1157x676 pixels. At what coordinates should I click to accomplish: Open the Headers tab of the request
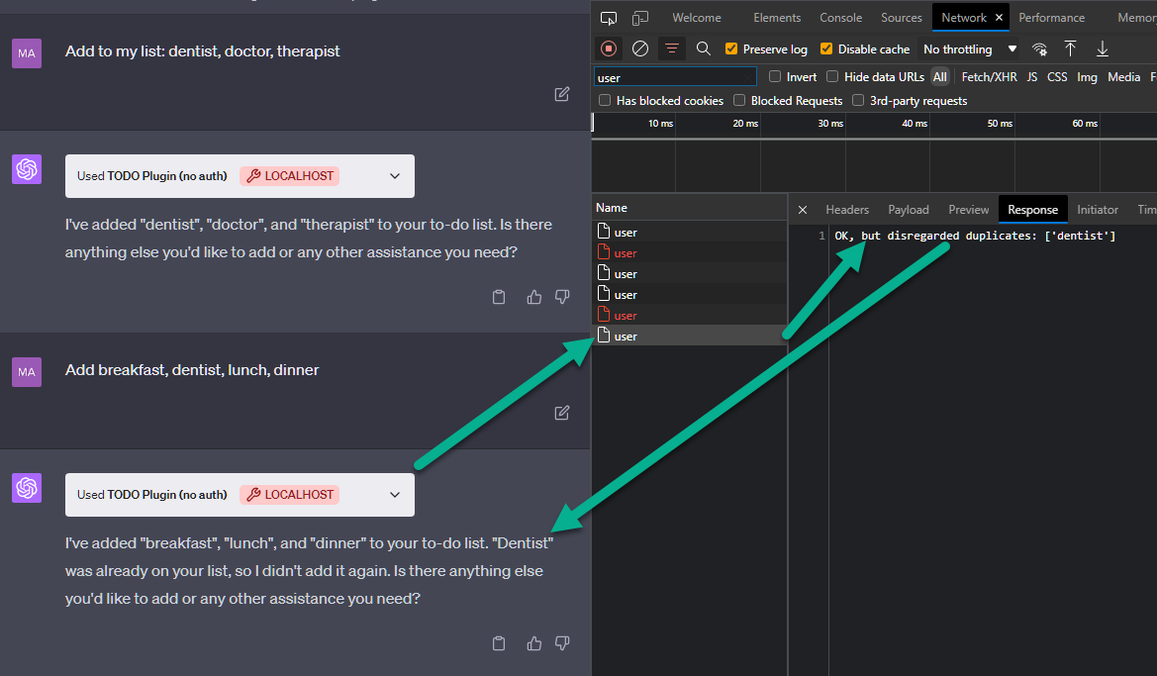point(847,210)
